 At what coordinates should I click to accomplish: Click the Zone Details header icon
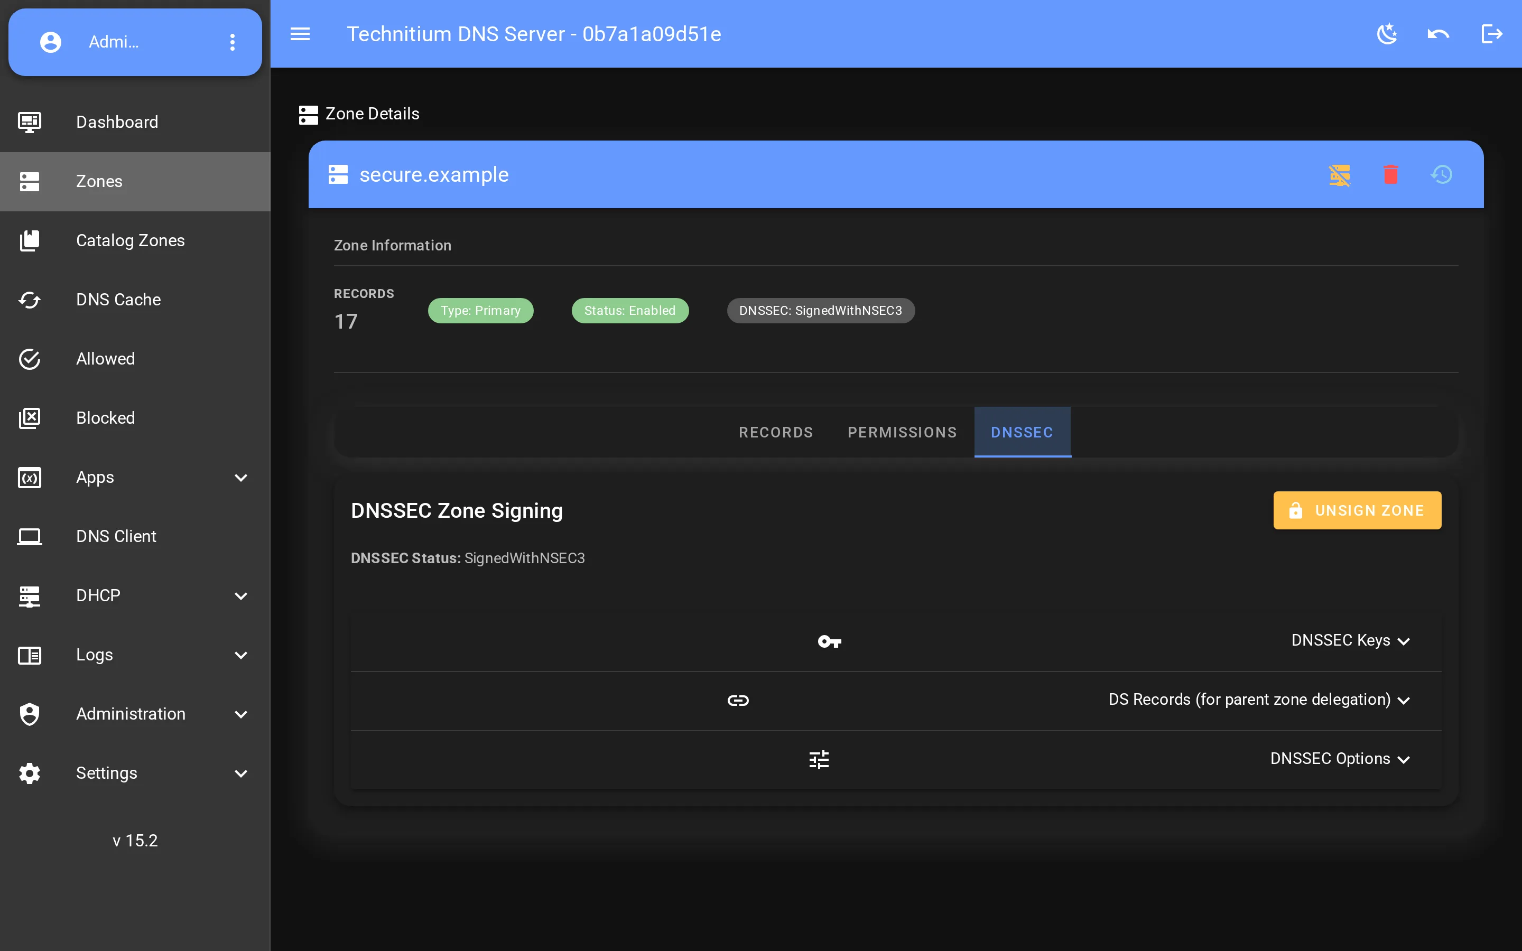point(308,115)
